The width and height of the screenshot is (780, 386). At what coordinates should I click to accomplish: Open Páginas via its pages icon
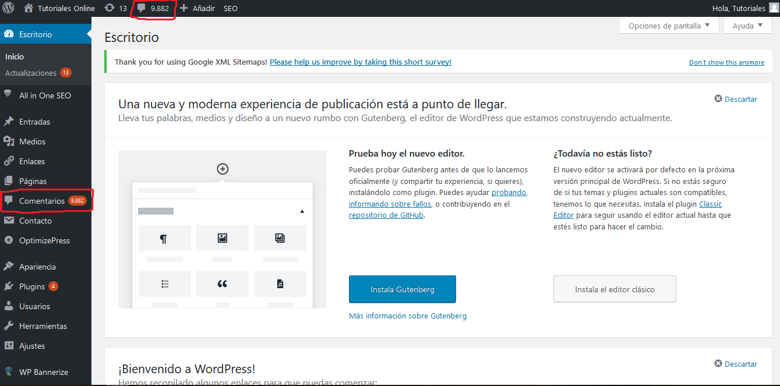(x=9, y=181)
